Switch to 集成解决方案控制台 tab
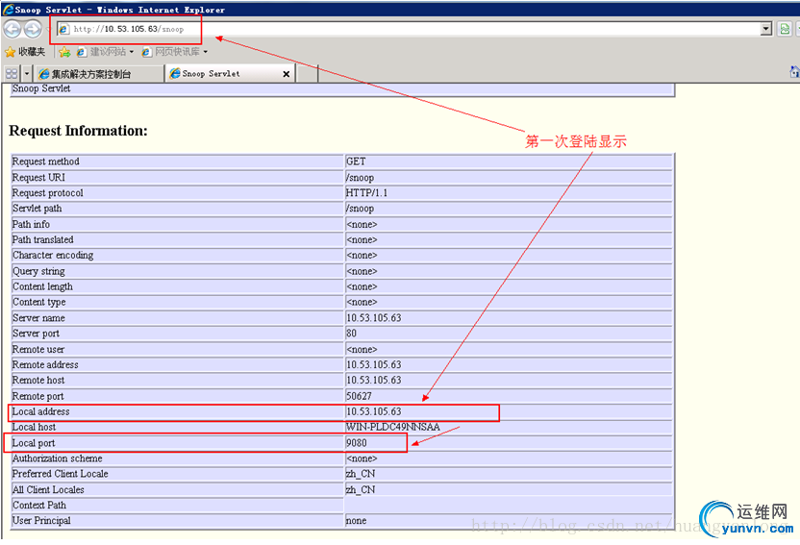The image size is (800, 545). point(99,74)
